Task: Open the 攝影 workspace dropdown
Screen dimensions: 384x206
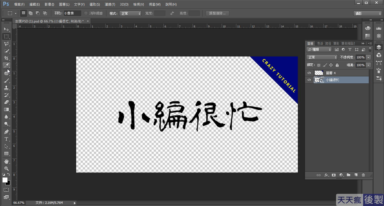Action: [368, 13]
